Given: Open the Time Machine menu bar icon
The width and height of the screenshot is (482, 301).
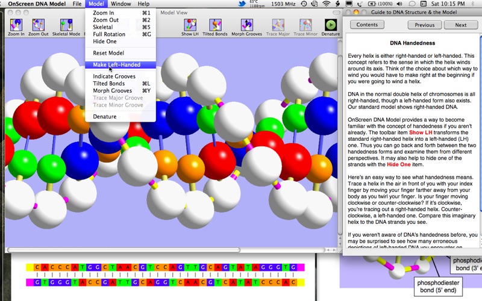Looking at the screenshot, I should [x=304, y=4].
